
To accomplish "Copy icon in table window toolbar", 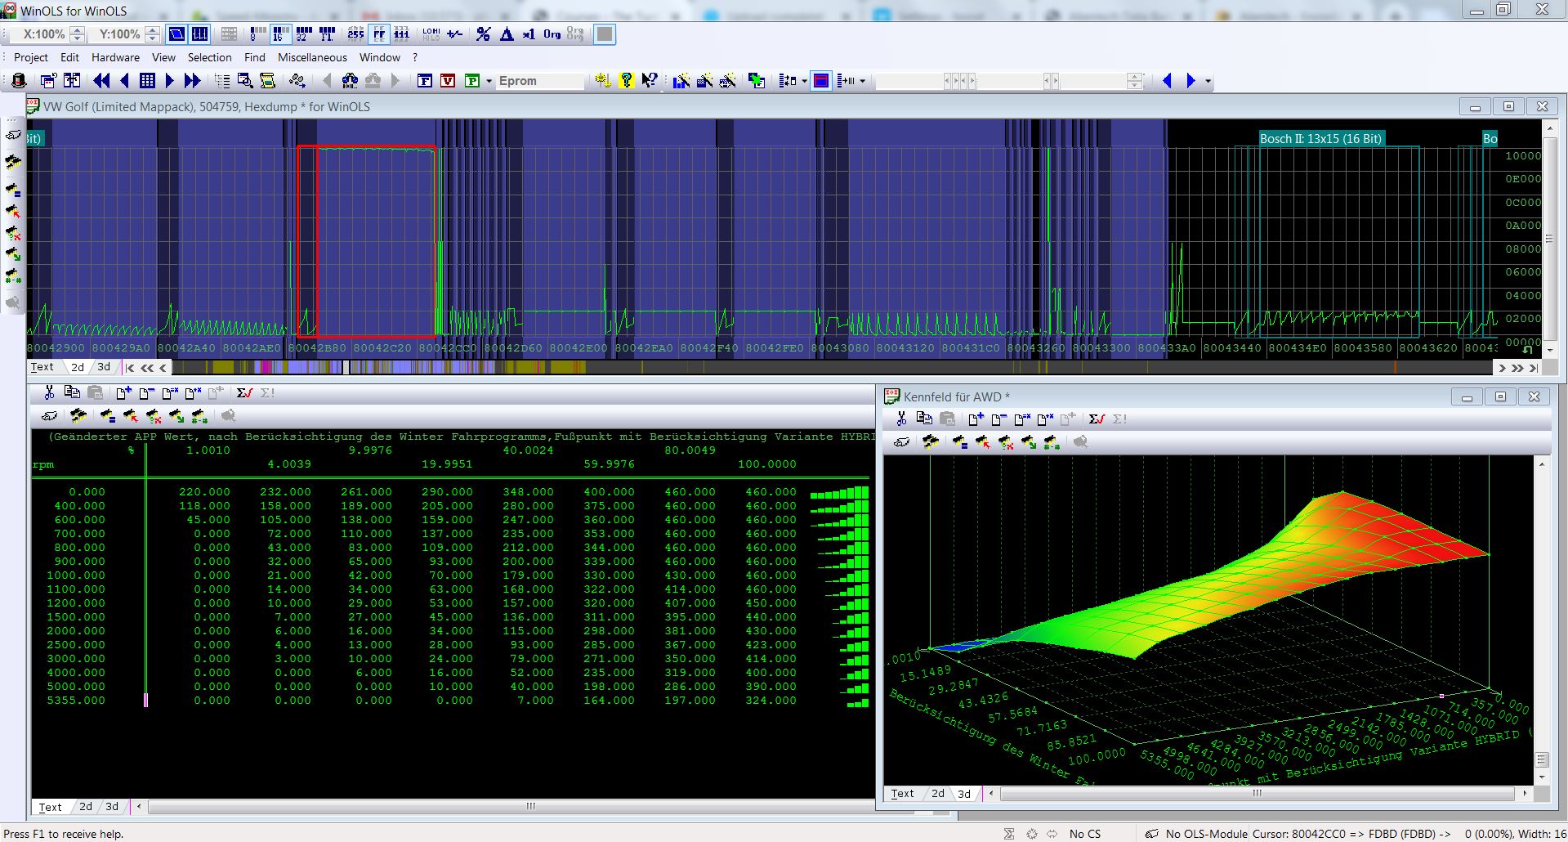I will tap(72, 393).
